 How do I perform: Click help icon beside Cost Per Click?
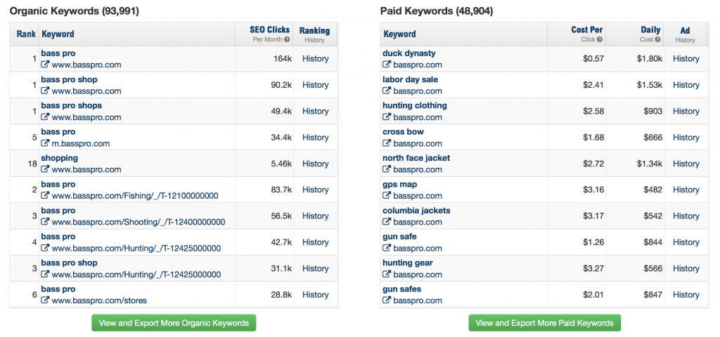click(x=600, y=39)
